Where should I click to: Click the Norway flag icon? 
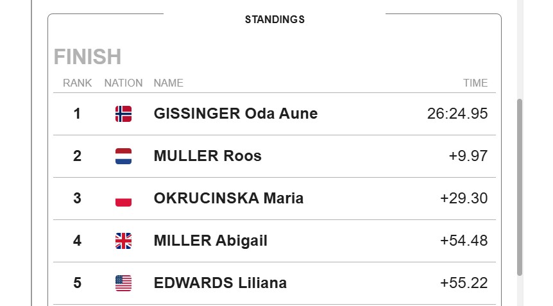(x=123, y=114)
